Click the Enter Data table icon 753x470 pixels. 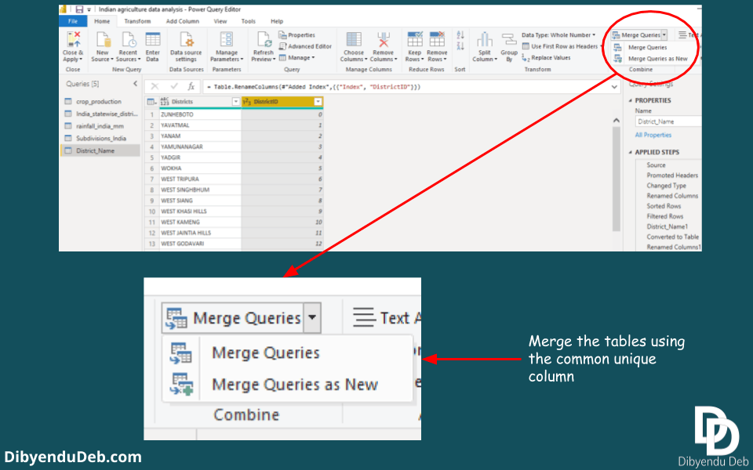[x=153, y=39]
